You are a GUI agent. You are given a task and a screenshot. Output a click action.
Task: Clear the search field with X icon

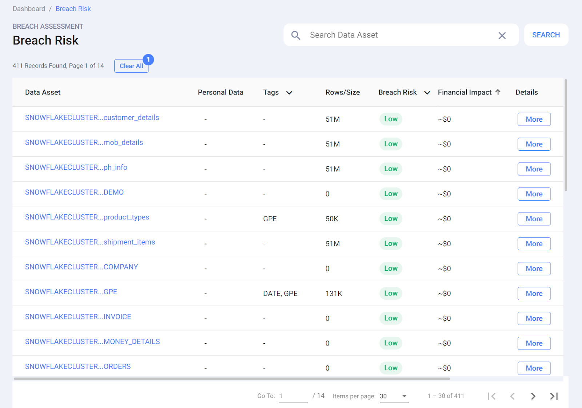click(x=502, y=36)
